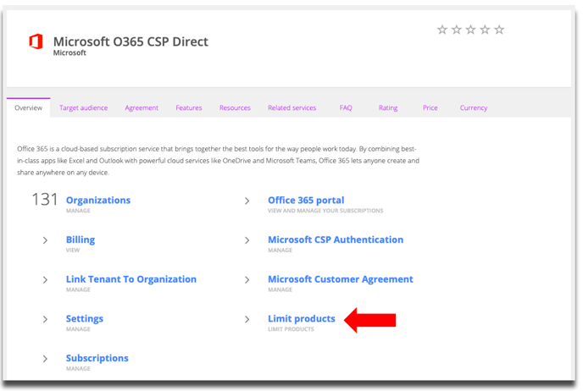This screenshot has width=583, height=391.
Task: Expand chevron next to Limit products
Action: 247,319
